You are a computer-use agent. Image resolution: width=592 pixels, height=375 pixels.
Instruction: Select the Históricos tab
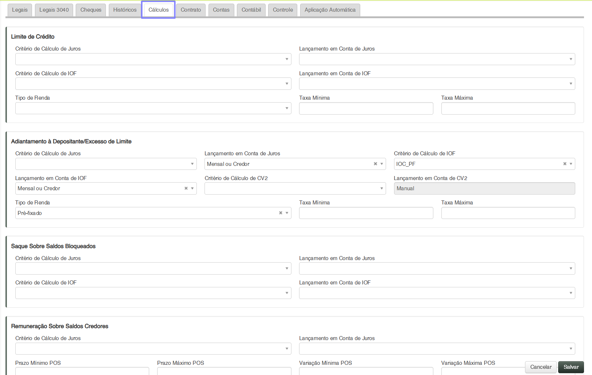click(125, 10)
